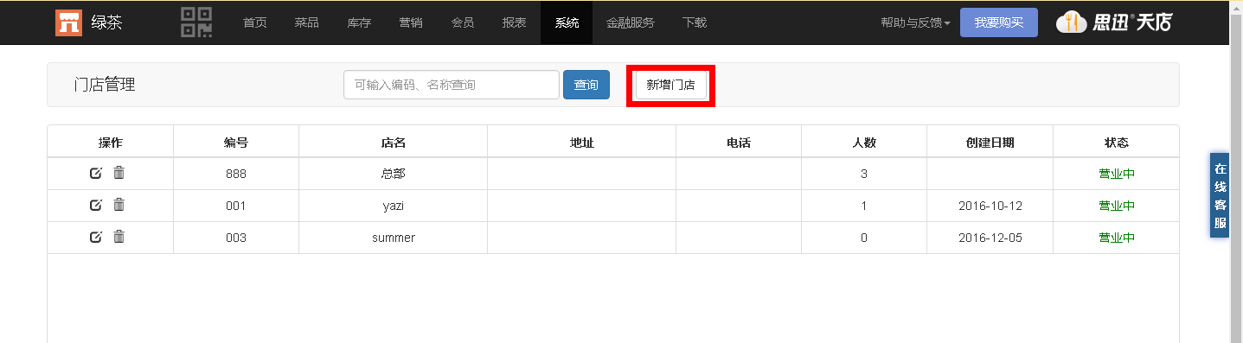This screenshot has height=343, width=1243.
Task: Click the 地址 column header
Action: (582, 143)
